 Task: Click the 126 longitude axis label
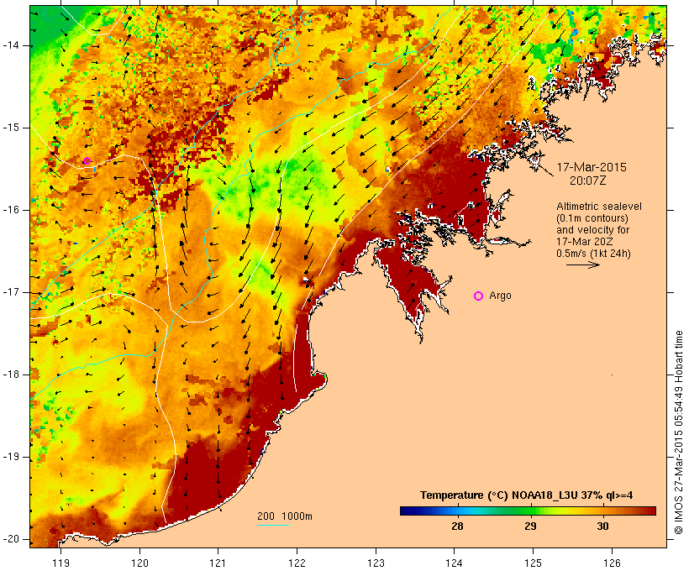[612, 563]
